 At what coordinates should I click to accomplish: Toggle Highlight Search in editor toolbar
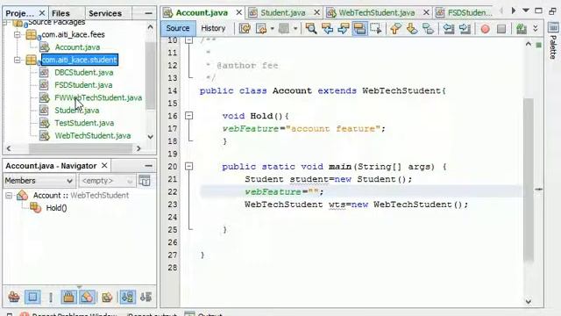point(359,28)
